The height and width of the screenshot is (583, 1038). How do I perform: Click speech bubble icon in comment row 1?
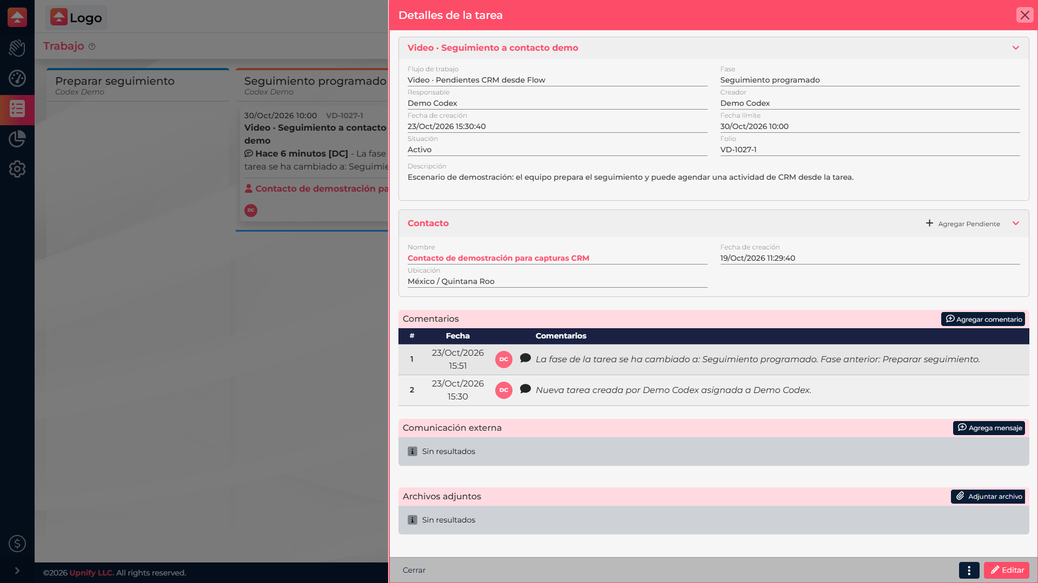click(x=525, y=358)
